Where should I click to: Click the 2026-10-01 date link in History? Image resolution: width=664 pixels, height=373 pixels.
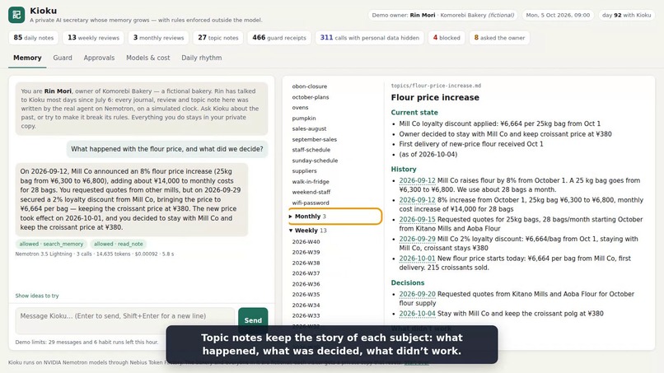[417, 259]
